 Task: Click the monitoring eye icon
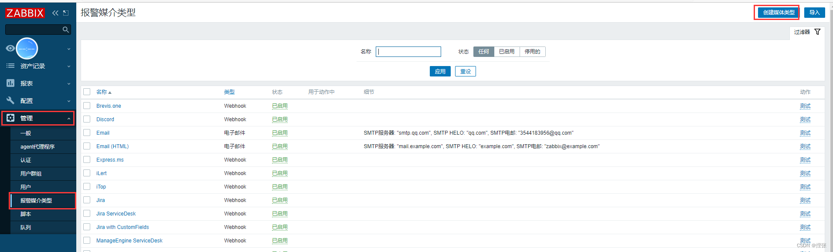coord(10,48)
